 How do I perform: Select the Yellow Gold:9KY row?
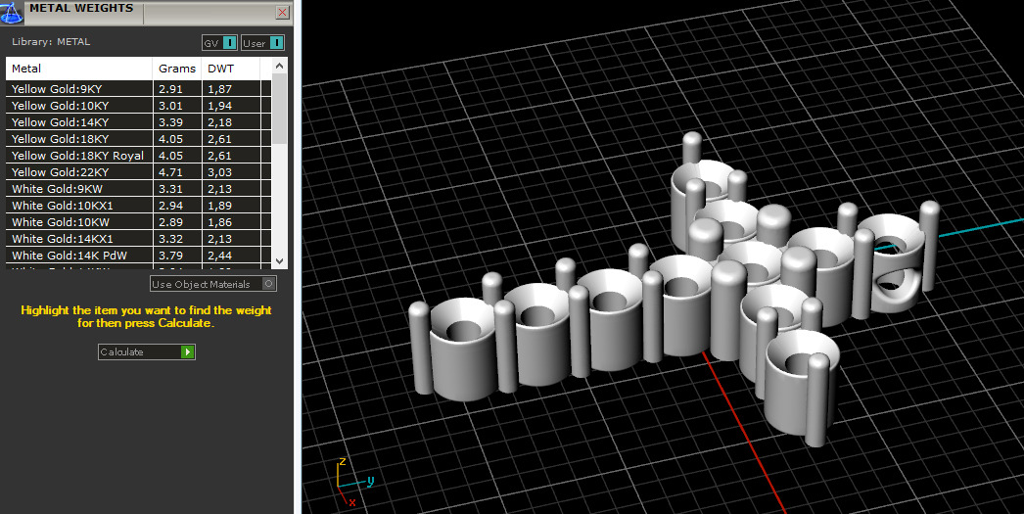(138, 89)
